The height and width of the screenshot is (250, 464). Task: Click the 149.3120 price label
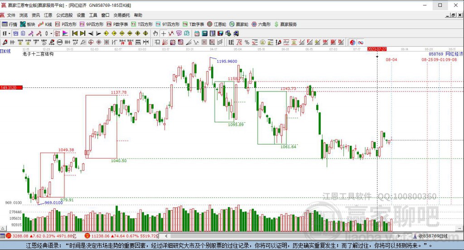click(11, 87)
